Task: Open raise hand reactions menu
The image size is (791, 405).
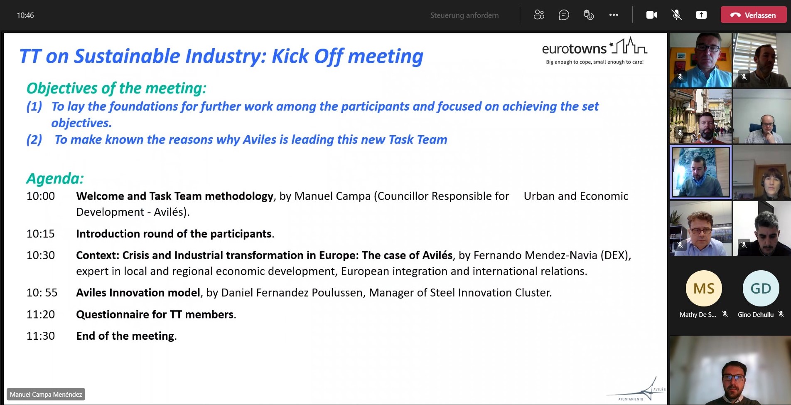Action: (589, 15)
